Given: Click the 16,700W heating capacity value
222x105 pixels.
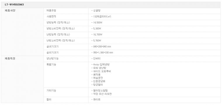Looking at the screenshot, I should point(97,35).
